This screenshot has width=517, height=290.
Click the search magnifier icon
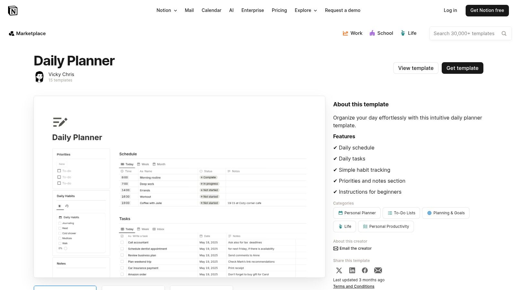coord(504,34)
